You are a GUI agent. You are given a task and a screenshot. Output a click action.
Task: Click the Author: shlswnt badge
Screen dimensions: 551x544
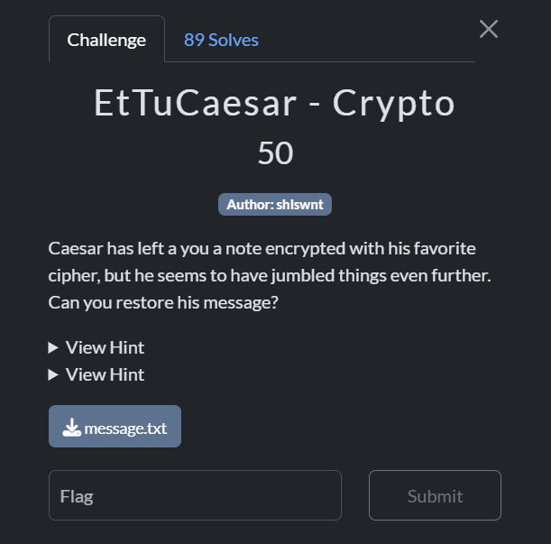(275, 205)
